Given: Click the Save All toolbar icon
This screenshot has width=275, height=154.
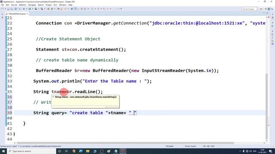Looking at the screenshot, I should [x=12, y=9].
